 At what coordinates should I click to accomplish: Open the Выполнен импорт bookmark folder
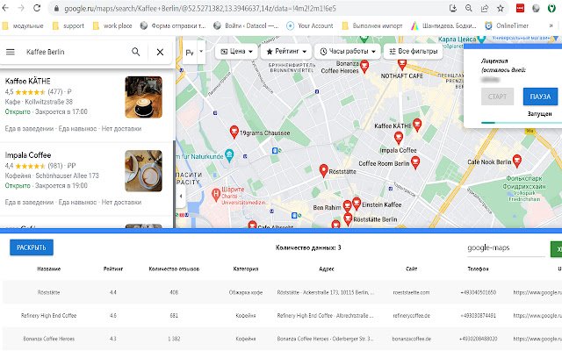tap(372, 25)
